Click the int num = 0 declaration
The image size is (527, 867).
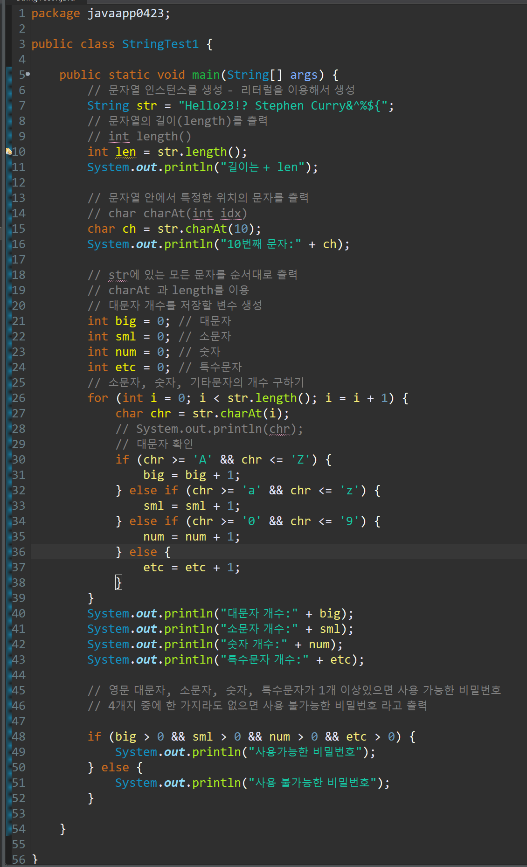click(x=129, y=352)
